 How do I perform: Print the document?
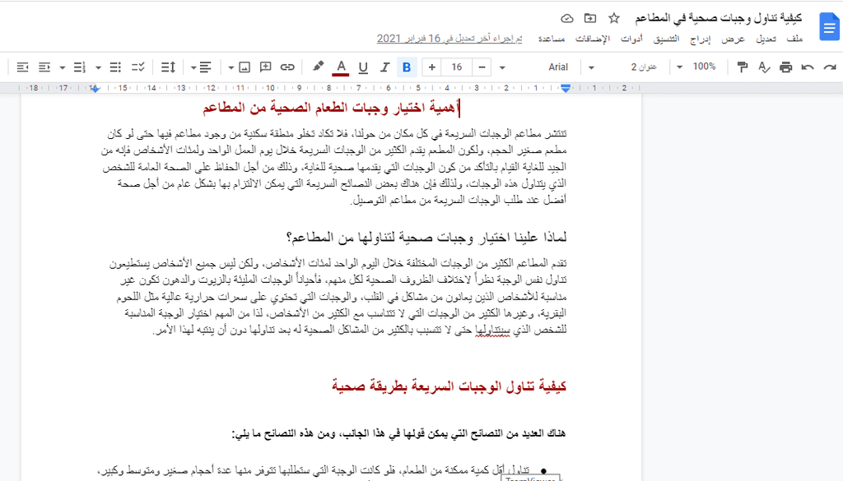coord(785,67)
